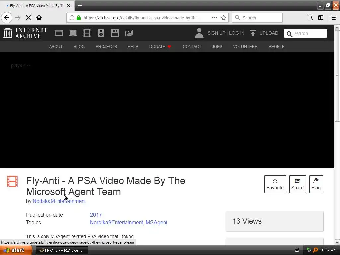Go back with the browser back arrow
Viewport: 340px width, 255px height.
tap(7, 18)
